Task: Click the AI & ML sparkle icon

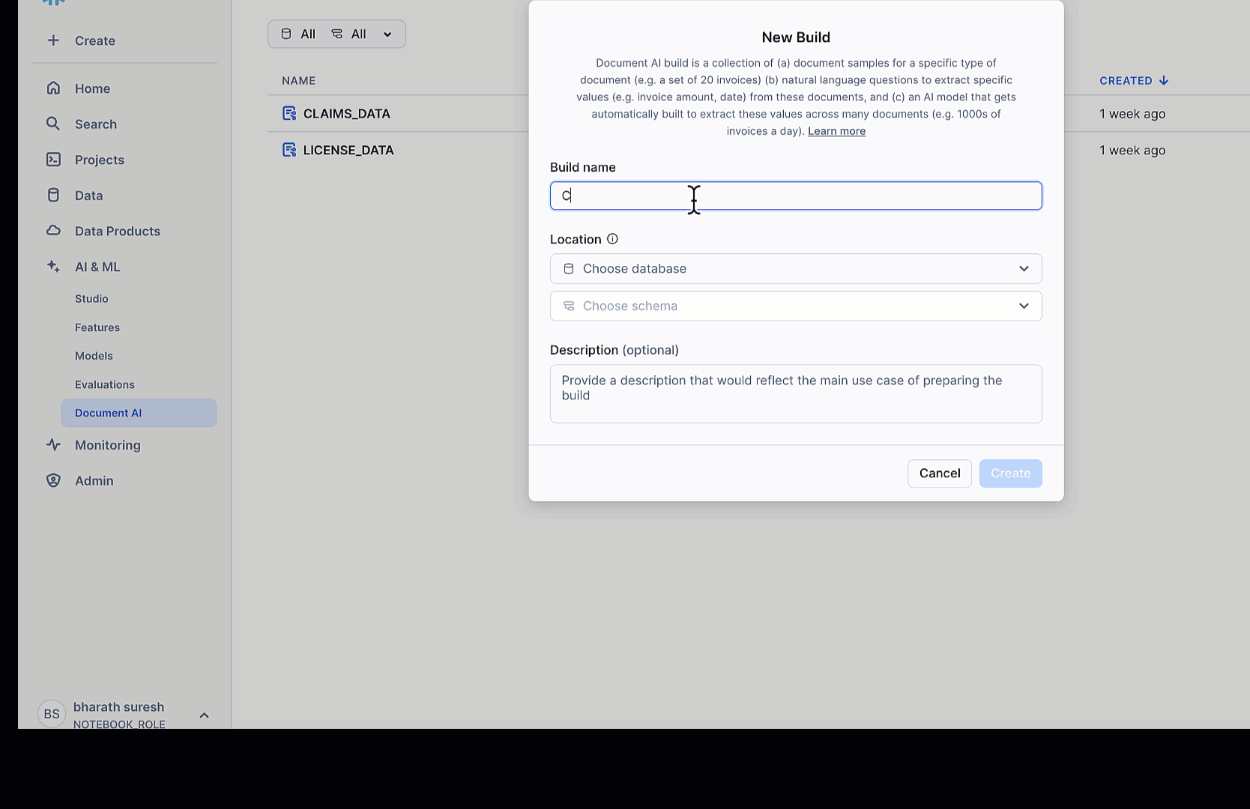Action: point(53,267)
